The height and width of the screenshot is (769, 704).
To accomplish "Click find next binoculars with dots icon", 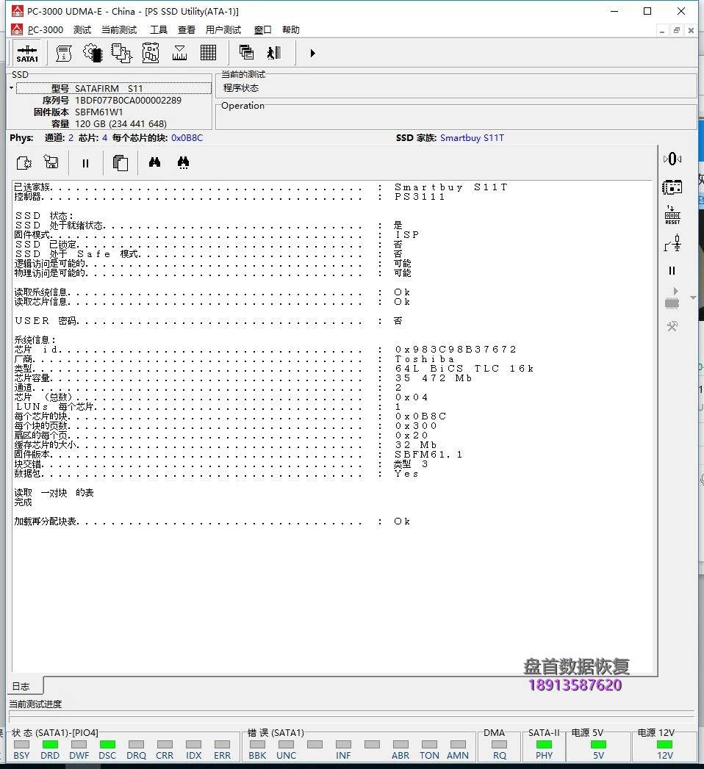I will [184, 162].
